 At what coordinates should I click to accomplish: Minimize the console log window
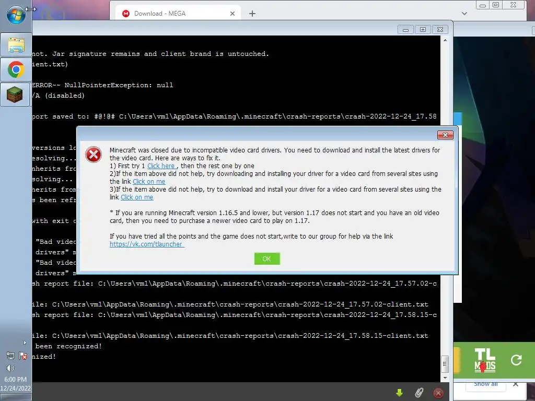(405, 30)
